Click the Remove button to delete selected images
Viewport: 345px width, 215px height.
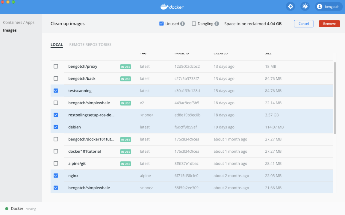tap(329, 23)
